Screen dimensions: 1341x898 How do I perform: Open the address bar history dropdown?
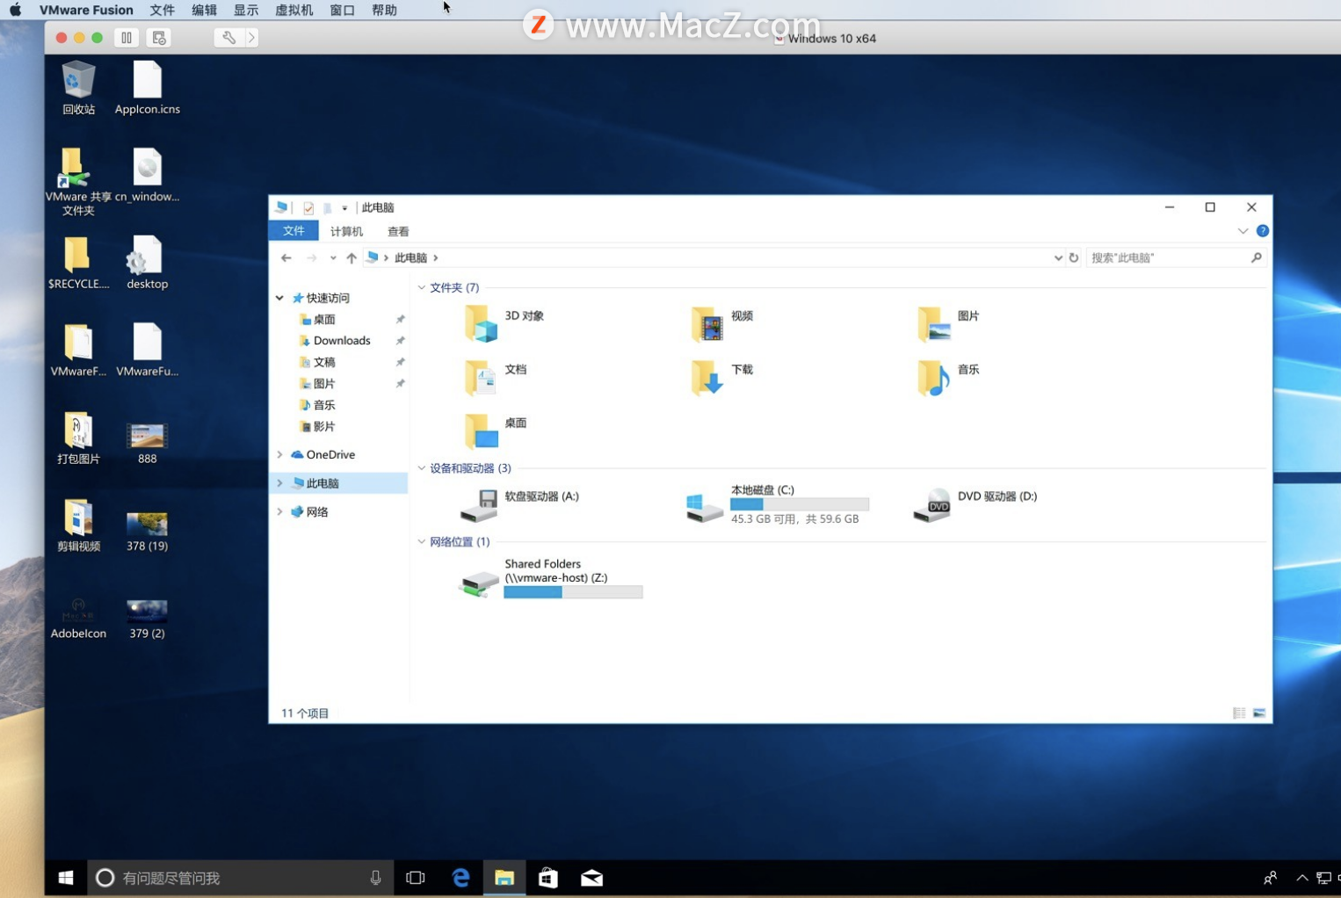tap(1058, 257)
